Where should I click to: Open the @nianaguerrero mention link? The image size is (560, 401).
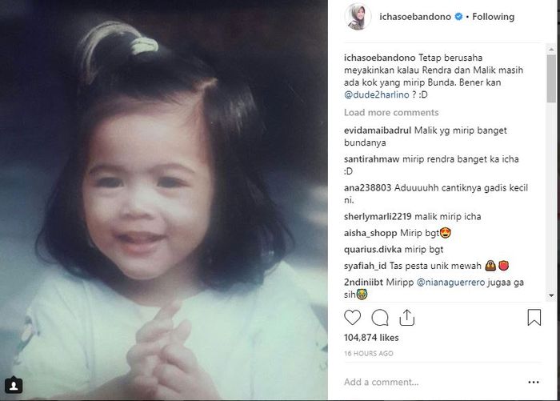click(x=450, y=283)
